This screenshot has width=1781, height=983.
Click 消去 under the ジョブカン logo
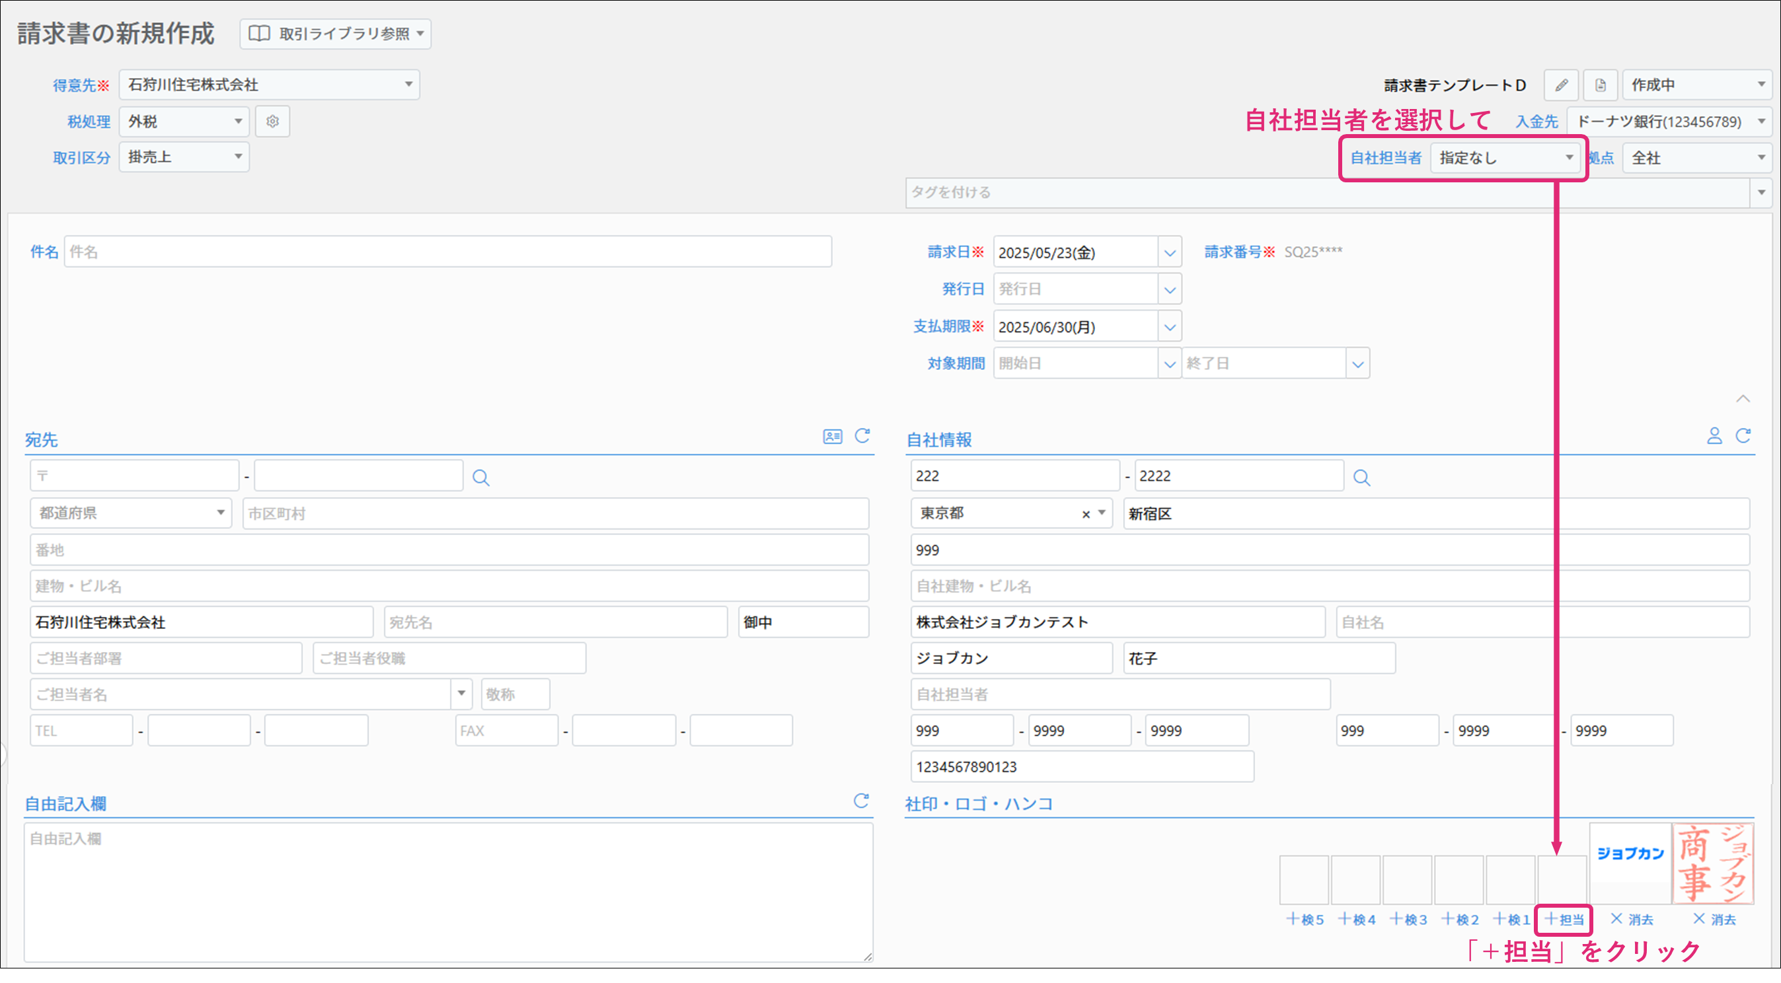click(x=1631, y=920)
